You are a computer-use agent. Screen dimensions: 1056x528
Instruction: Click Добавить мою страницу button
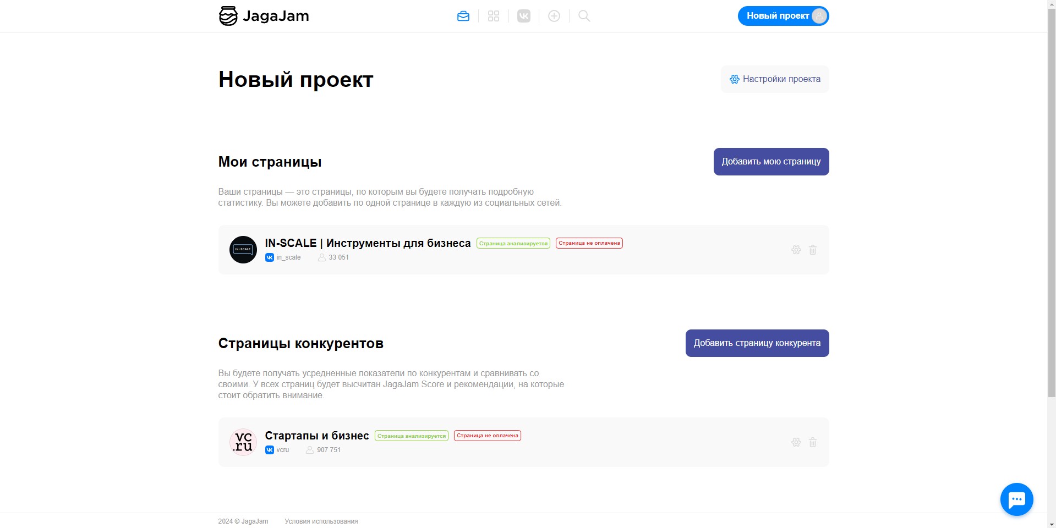tap(771, 162)
